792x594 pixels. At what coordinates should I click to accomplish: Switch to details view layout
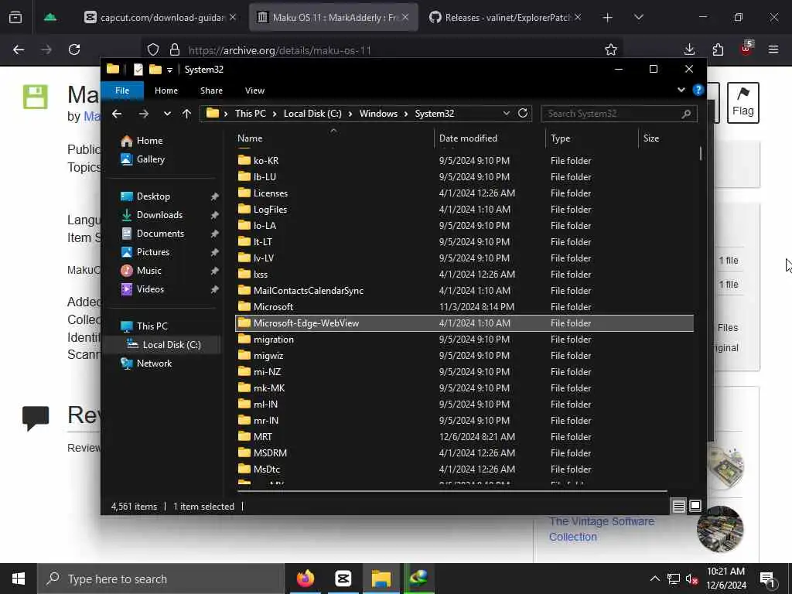(679, 506)
